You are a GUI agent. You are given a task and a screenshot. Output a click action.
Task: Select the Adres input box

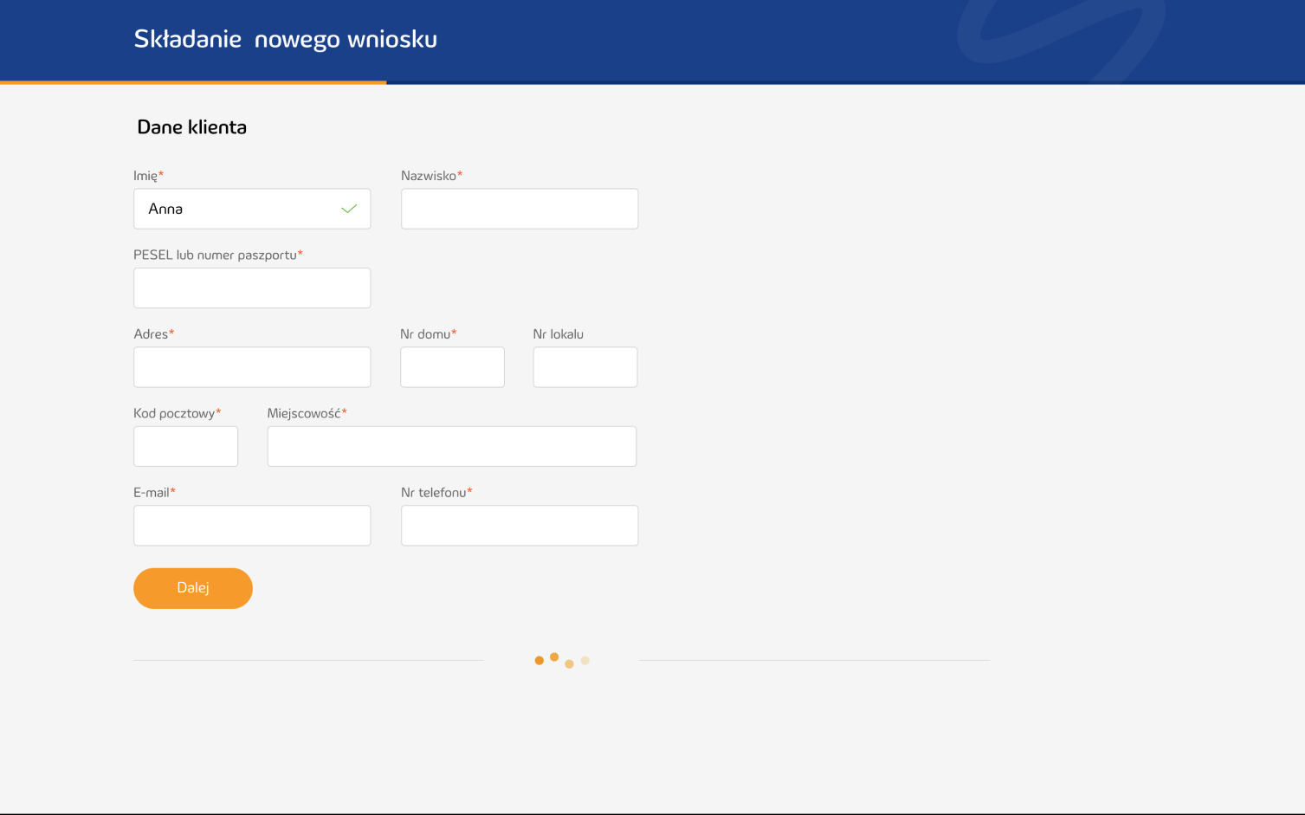(x=252, y=367)
